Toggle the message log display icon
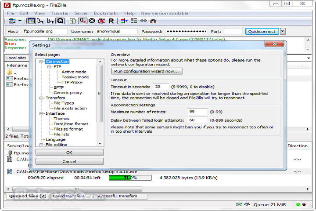Image resolution: width=316 pixels, height=211 pixels. [x=31, y=21]
